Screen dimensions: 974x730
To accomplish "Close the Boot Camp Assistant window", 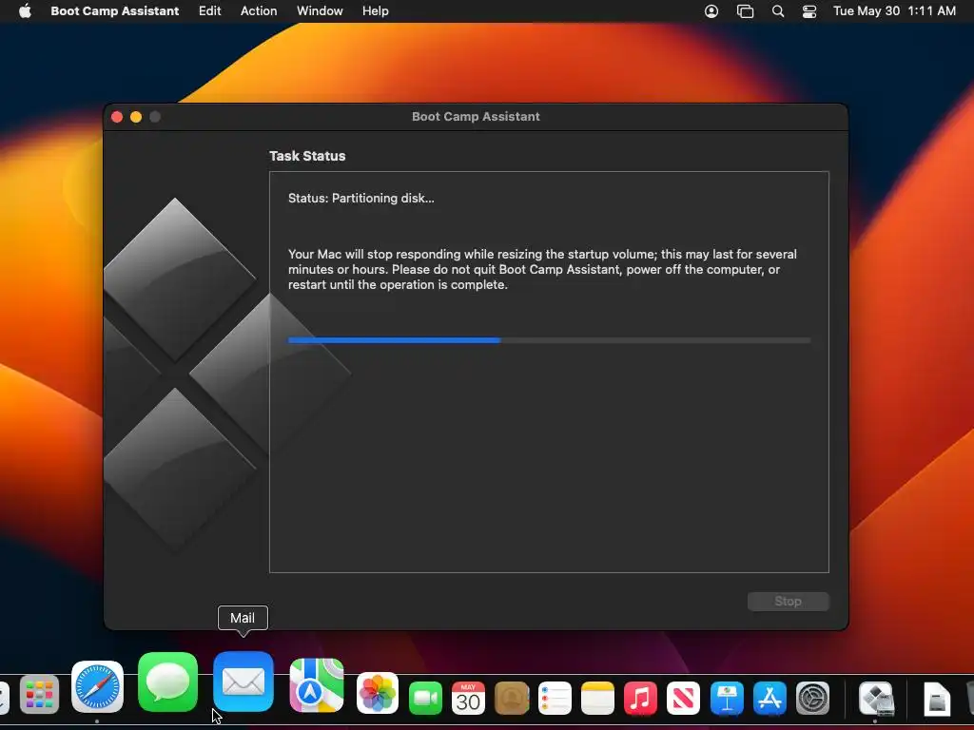I will coord(117,117).
